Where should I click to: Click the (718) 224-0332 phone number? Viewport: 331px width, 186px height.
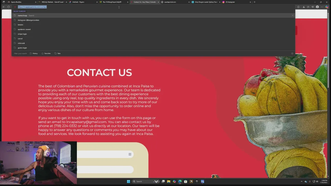(65, 126)
